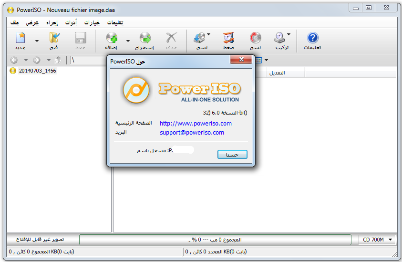Expand the dropdown arrow beside إضافة

pos(128,41)
